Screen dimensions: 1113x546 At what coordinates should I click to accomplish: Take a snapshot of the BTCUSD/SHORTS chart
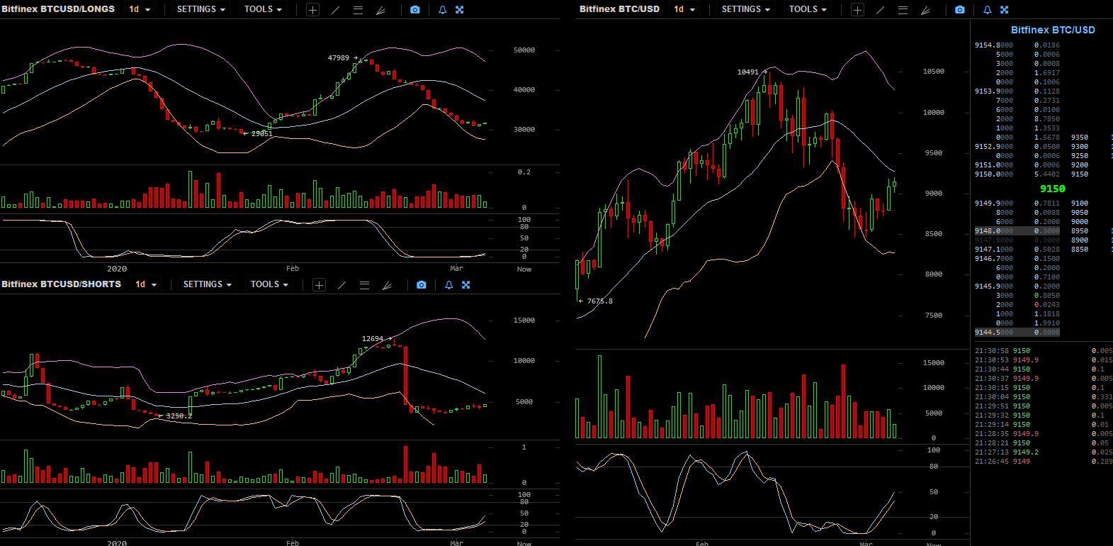point(422,285)
